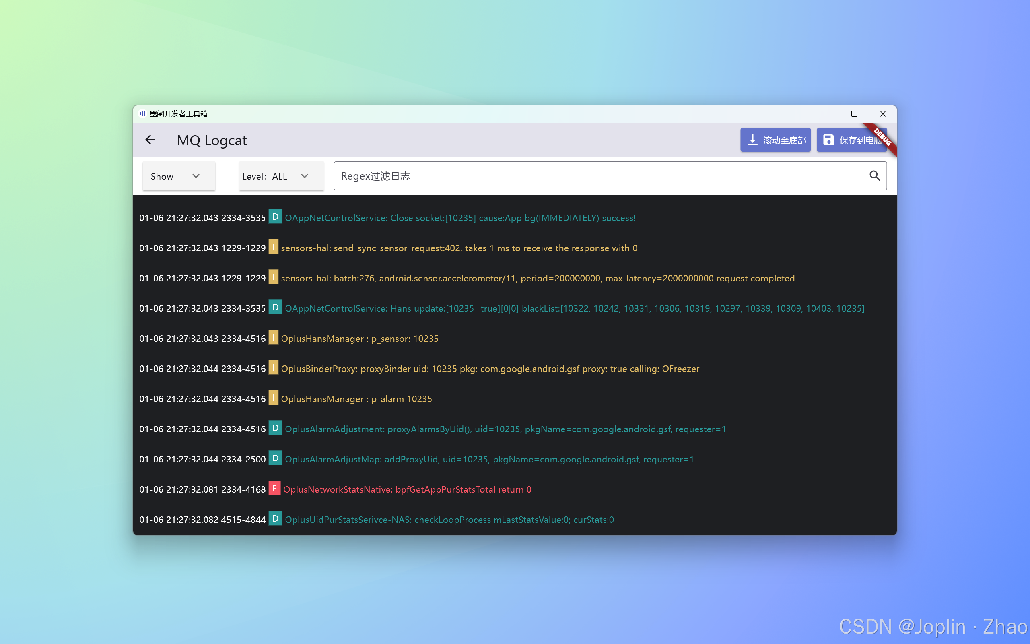
Task: Click the red E level badge
Action: click(x=274, y=489)
